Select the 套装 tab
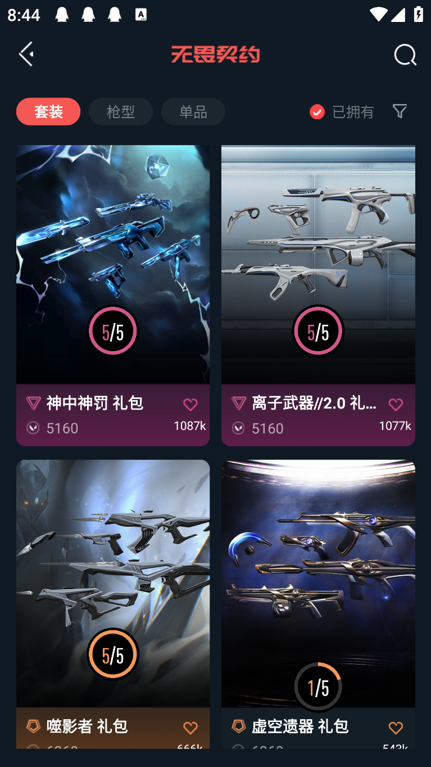Viewport: 431px width, 767px height. (48, 111)
